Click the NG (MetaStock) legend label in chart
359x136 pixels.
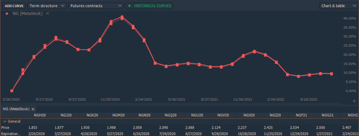(x=28, y=14)
